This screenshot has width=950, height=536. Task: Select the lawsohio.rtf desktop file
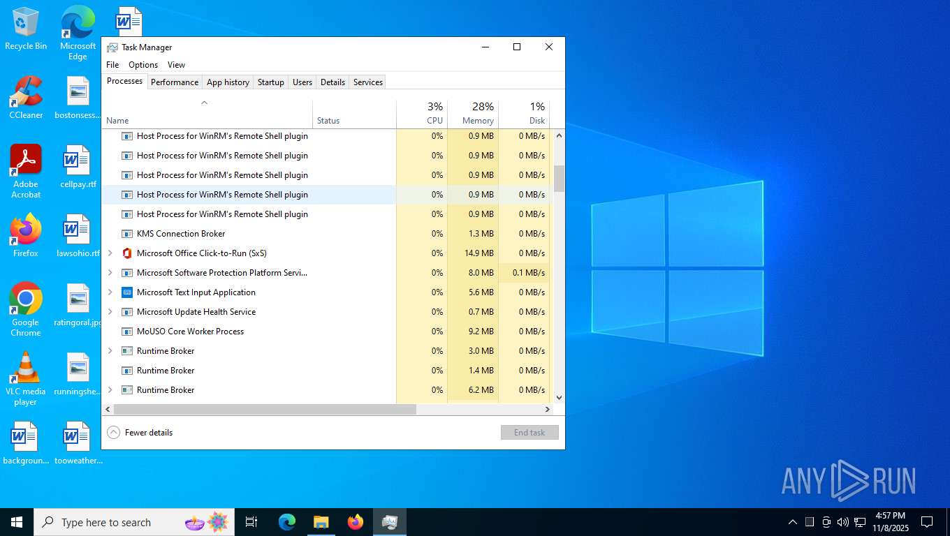[78, 235]
